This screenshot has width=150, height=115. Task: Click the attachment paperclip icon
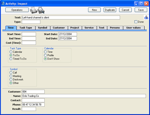point(146,17)
